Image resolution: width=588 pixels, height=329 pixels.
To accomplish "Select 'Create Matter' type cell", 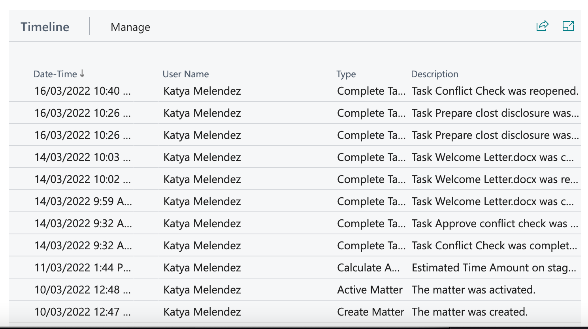I will [371, 312].
